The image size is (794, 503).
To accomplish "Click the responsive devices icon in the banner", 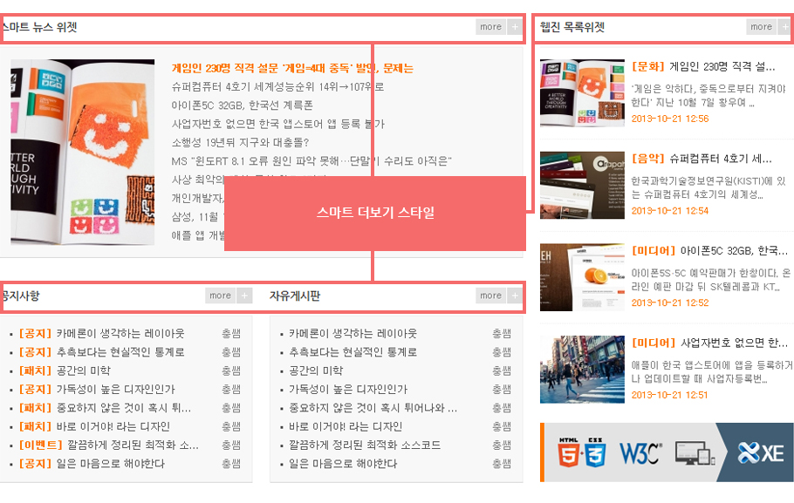I will click(695, 453).
